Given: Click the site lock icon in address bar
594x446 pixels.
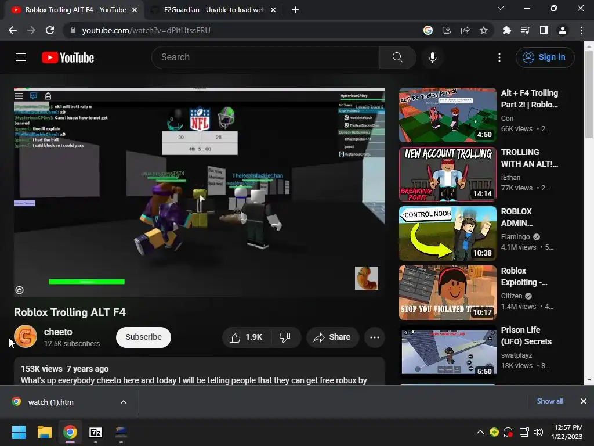Looking at the screenshot, I should click(x=73, y=30).
